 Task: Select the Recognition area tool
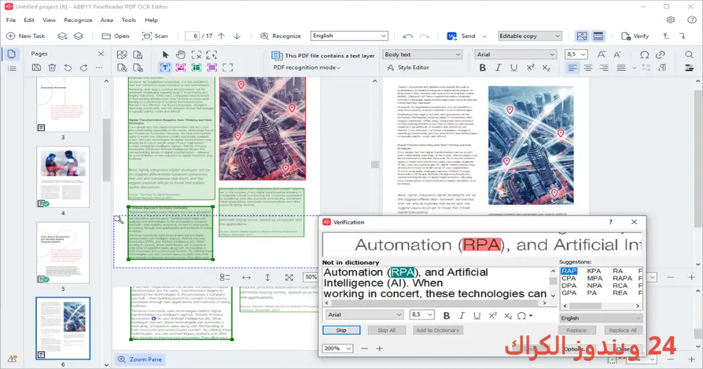click(x=228, y=67)
